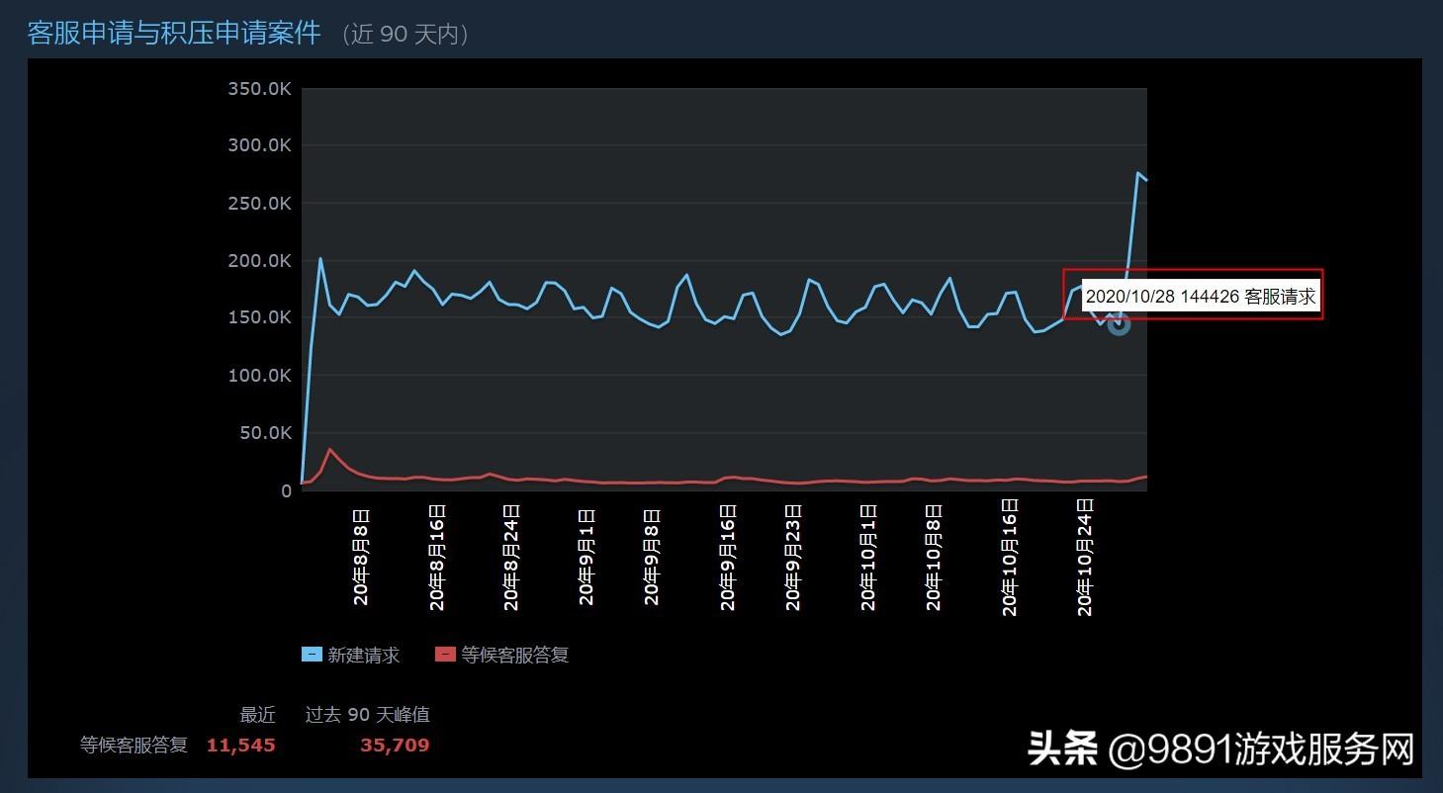Click the 250.0K y-axis label
This screenshot has height=793, width=1443.
coord(259,203)
